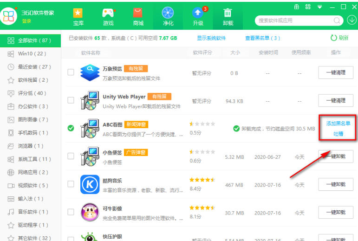Click the 快压护眼 green app icon
Image resolution: width=358 pixels, height=241 pixels.
pos(90,237)
